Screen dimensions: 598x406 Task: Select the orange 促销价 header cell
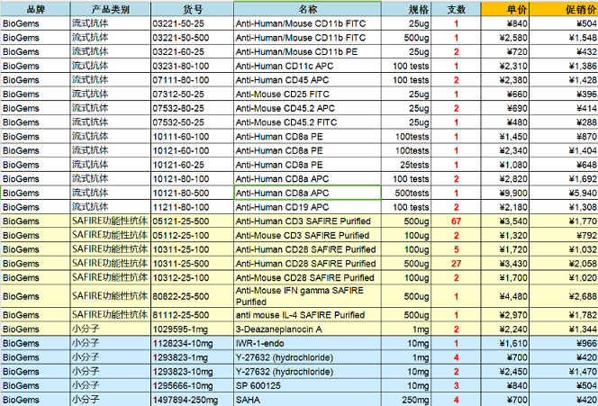tap(564, 9)
